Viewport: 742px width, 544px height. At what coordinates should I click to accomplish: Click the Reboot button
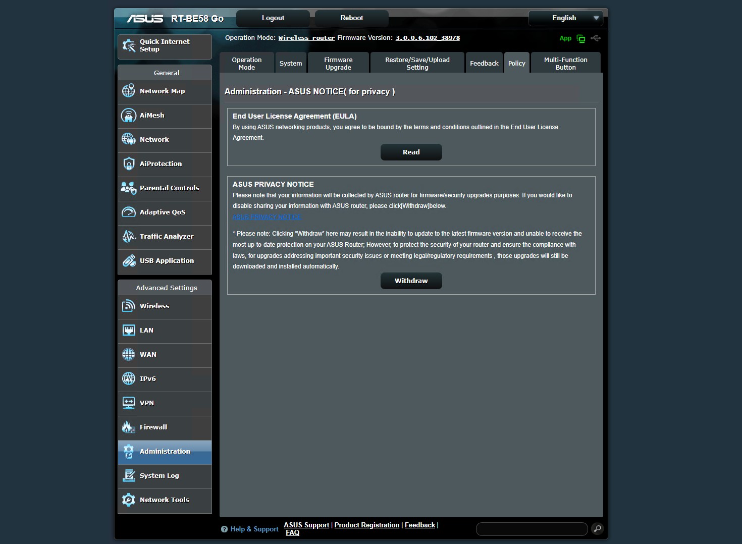coord(352,18)
